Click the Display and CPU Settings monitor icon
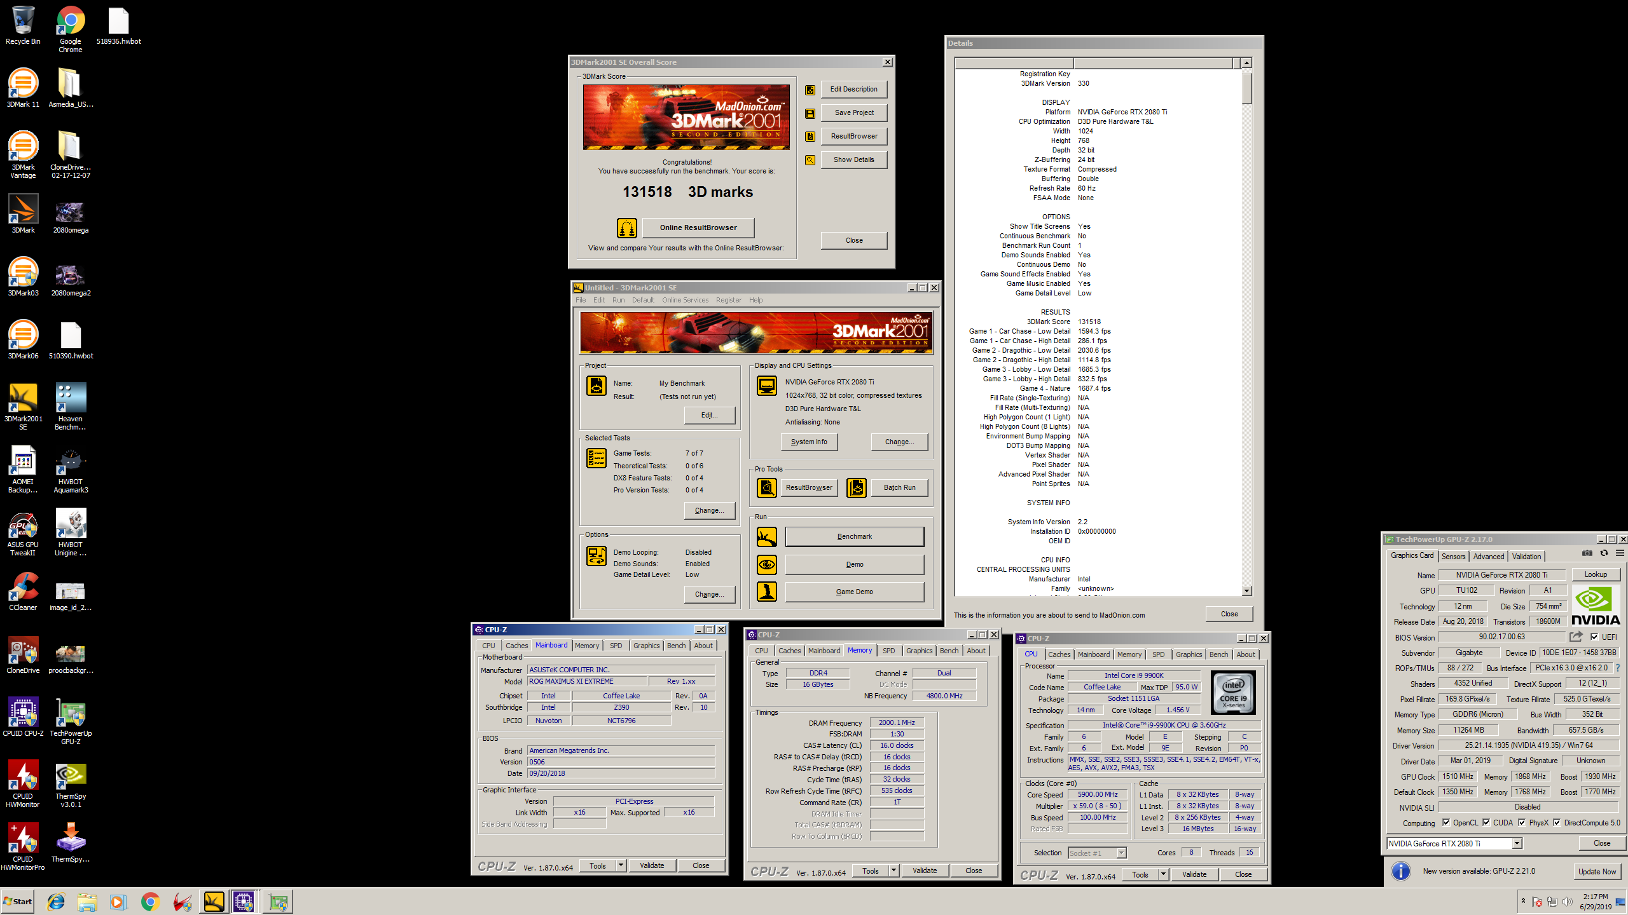The height and width of the screenshot is (915, 1628). (766, 386)
